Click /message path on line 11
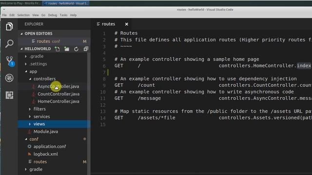The width and height of the screenshot is (312, 175). point(149,98)
